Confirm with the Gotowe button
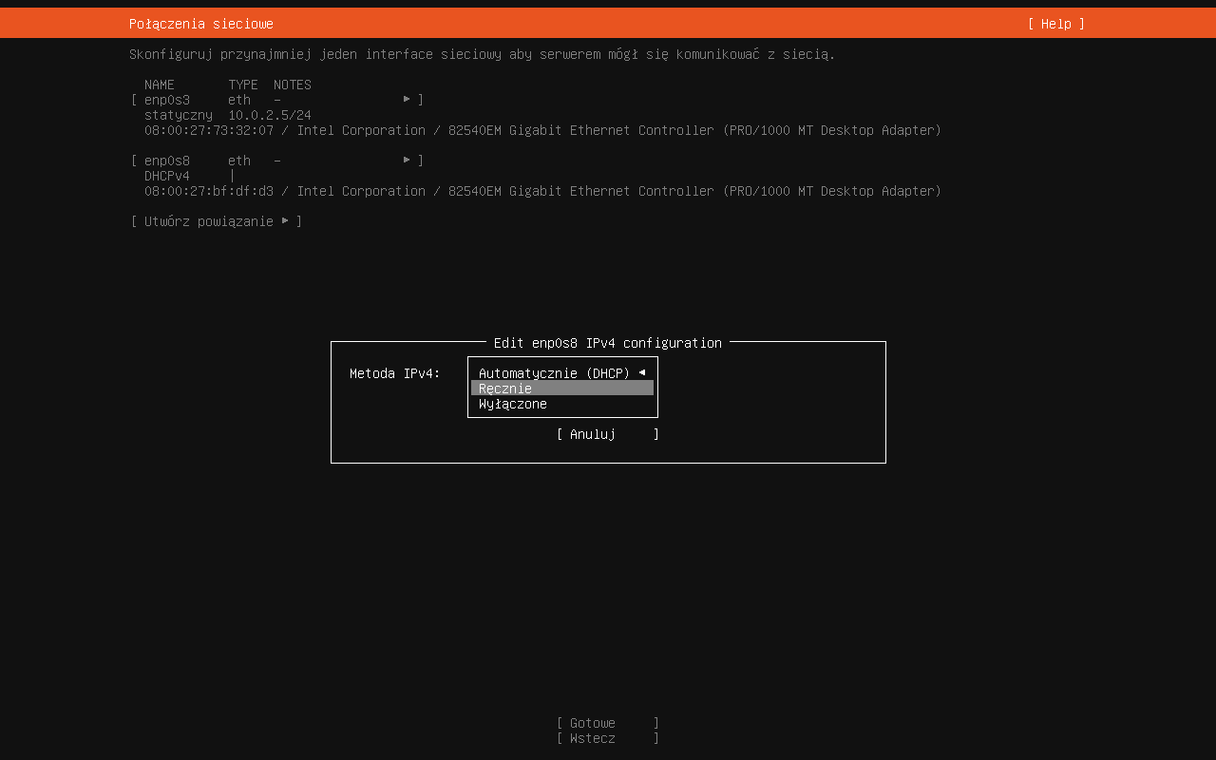 coord(608,723)
